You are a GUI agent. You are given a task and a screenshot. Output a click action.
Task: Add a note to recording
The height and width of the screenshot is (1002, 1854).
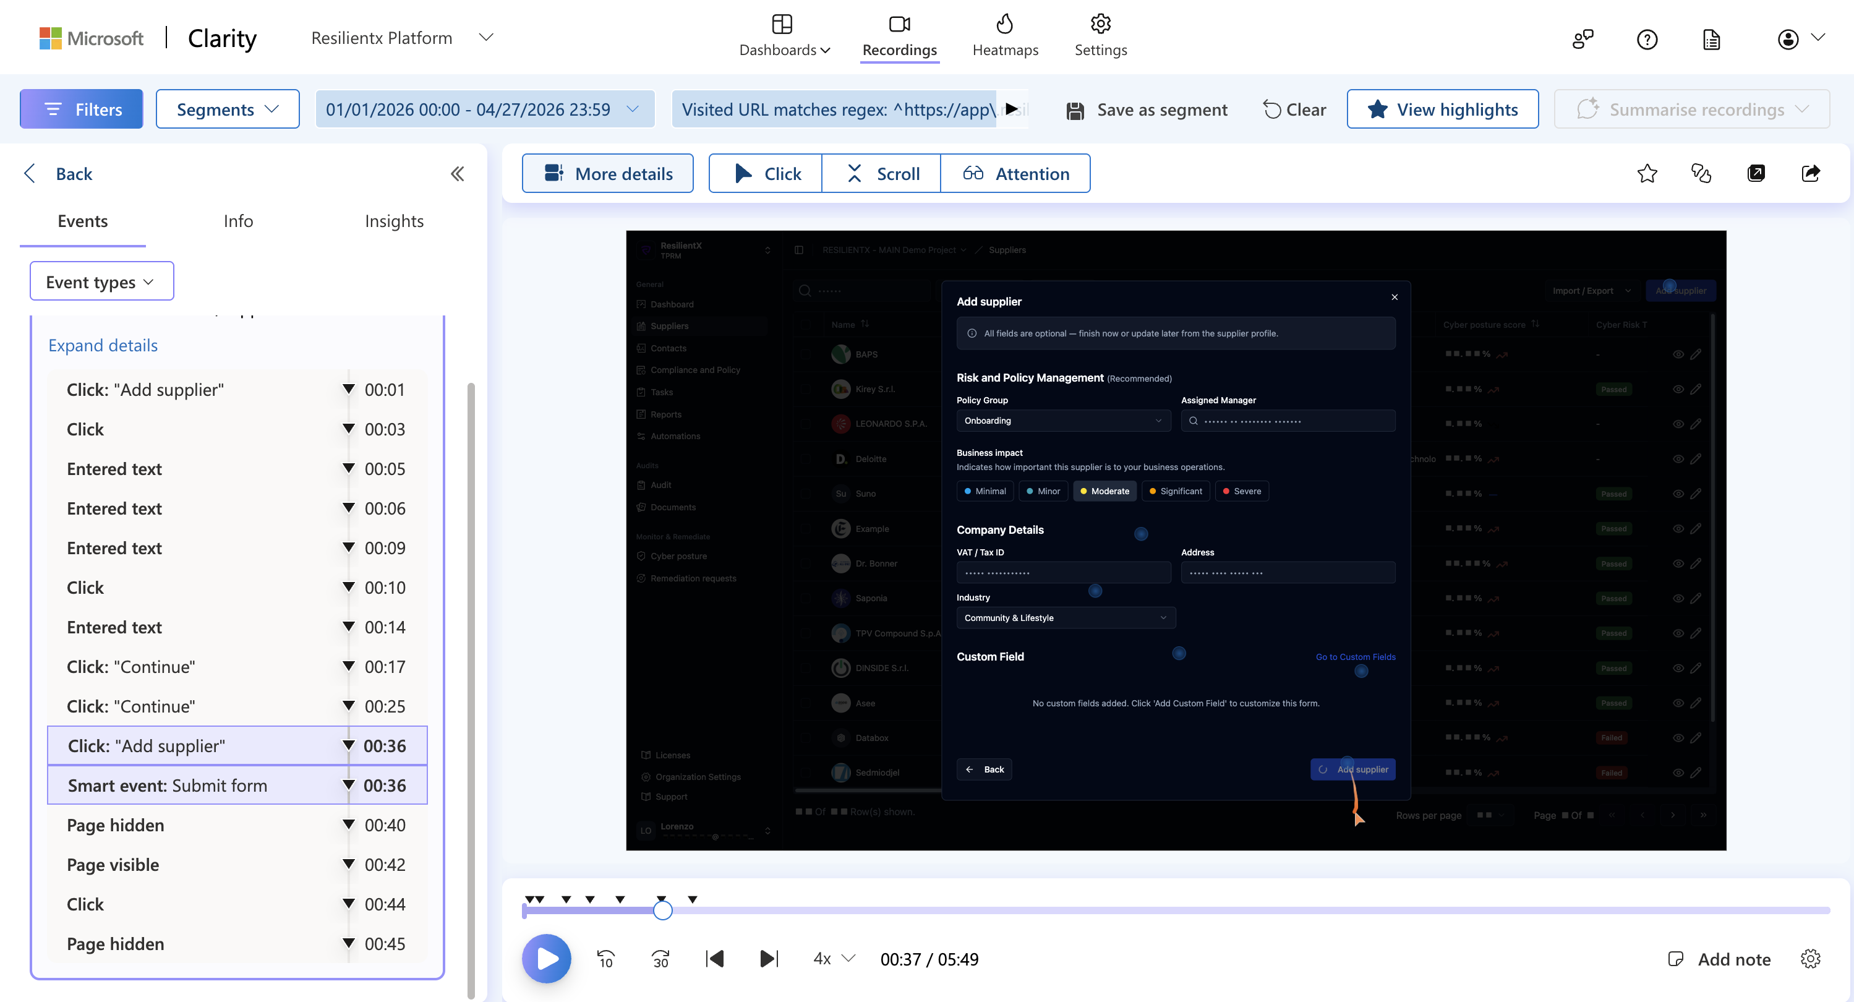1719,959
